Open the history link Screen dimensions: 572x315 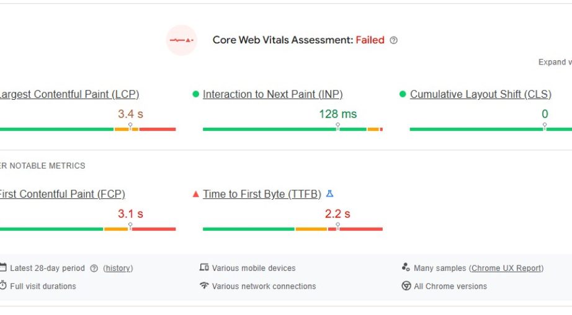tap(118, 268)
